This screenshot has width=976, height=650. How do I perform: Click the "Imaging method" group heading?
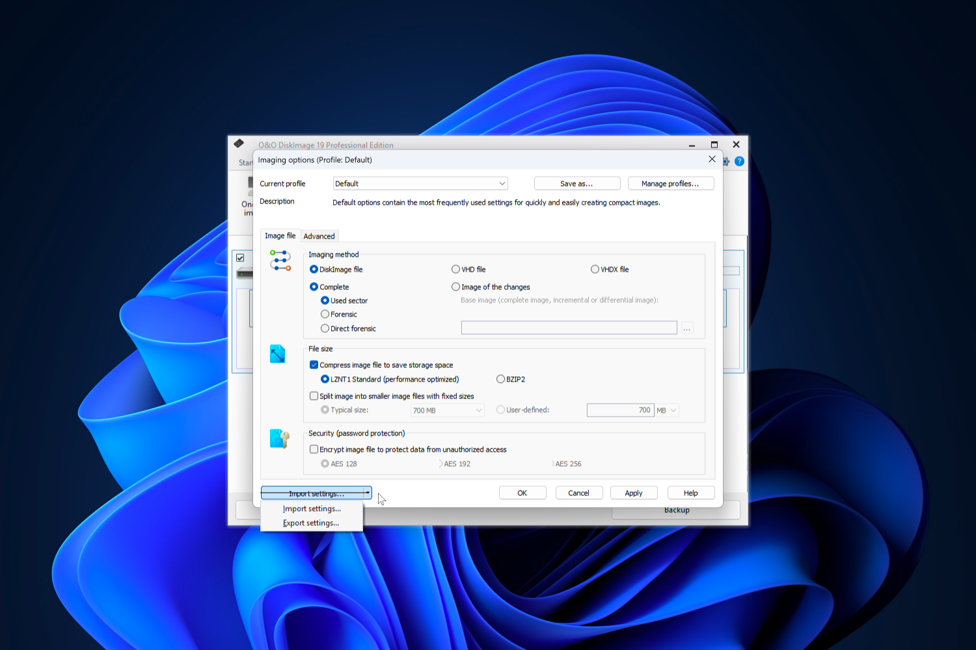tap(334, 255)
